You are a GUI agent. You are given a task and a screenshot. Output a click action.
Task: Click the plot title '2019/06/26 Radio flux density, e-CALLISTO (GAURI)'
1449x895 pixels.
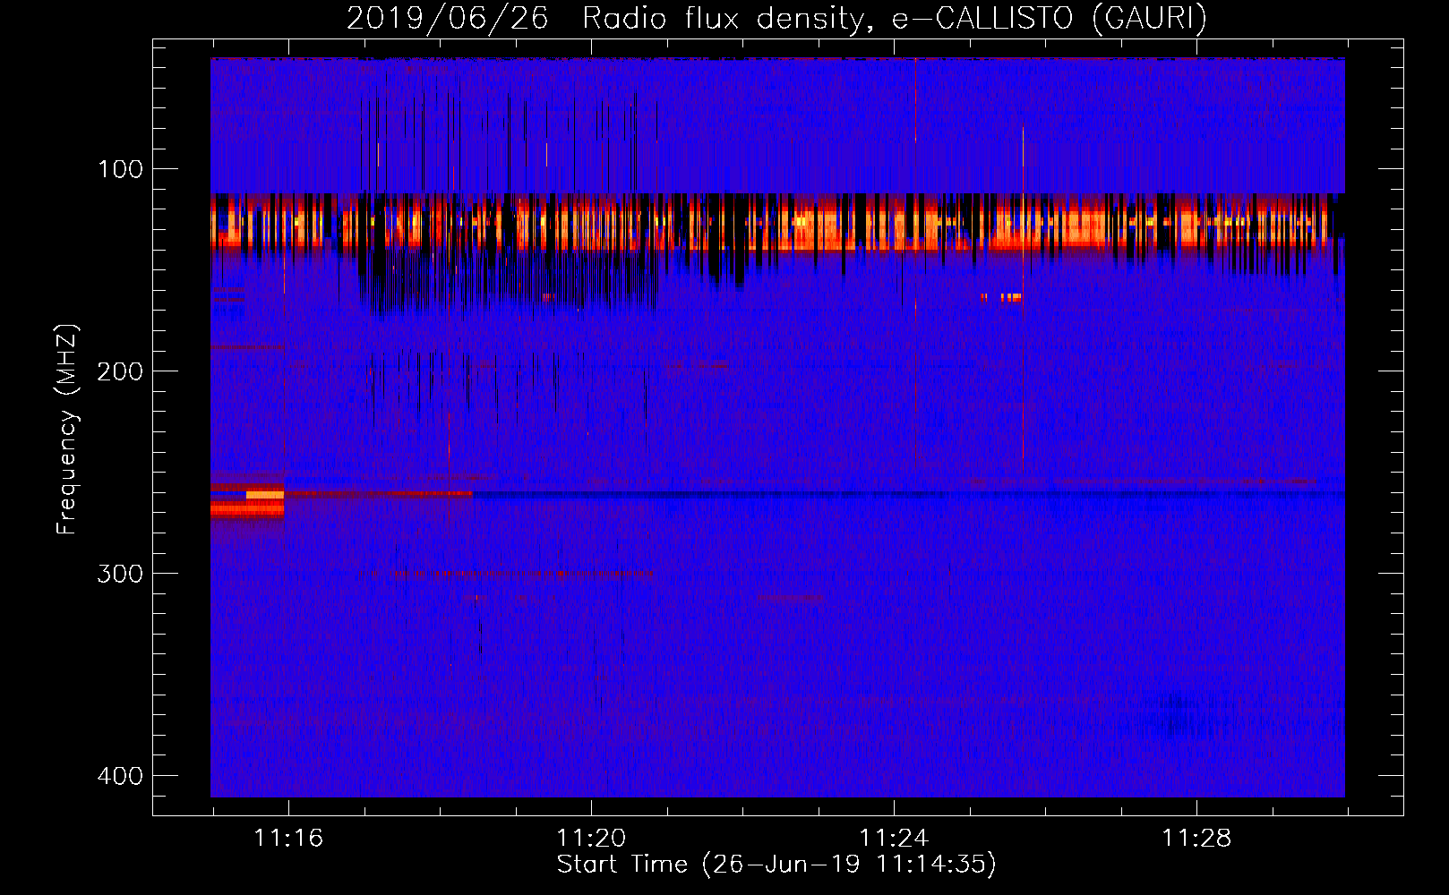coord(776,18)
